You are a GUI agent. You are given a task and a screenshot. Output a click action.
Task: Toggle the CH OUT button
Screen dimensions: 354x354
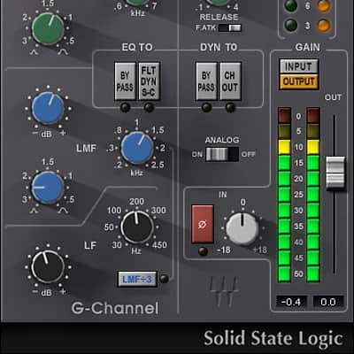pos(230,81)
